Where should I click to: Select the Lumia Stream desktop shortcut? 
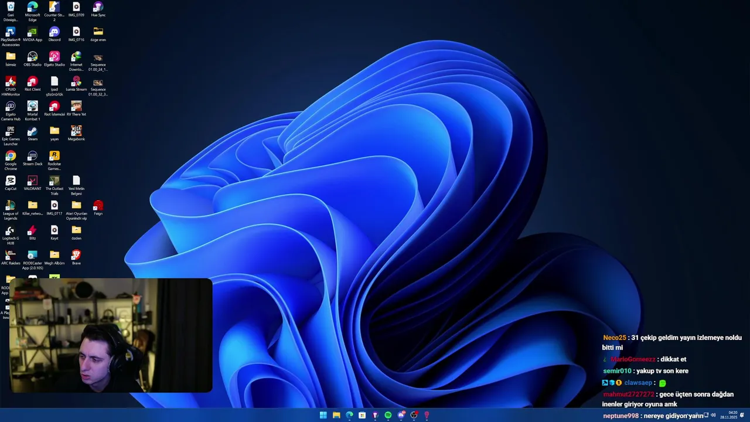point(76,84)
